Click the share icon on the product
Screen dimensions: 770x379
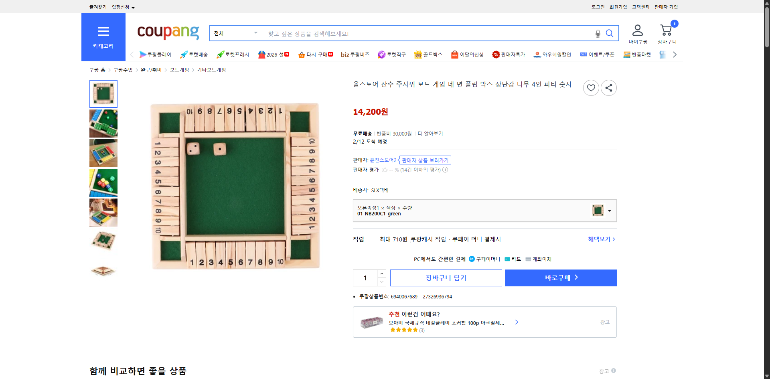608,87
